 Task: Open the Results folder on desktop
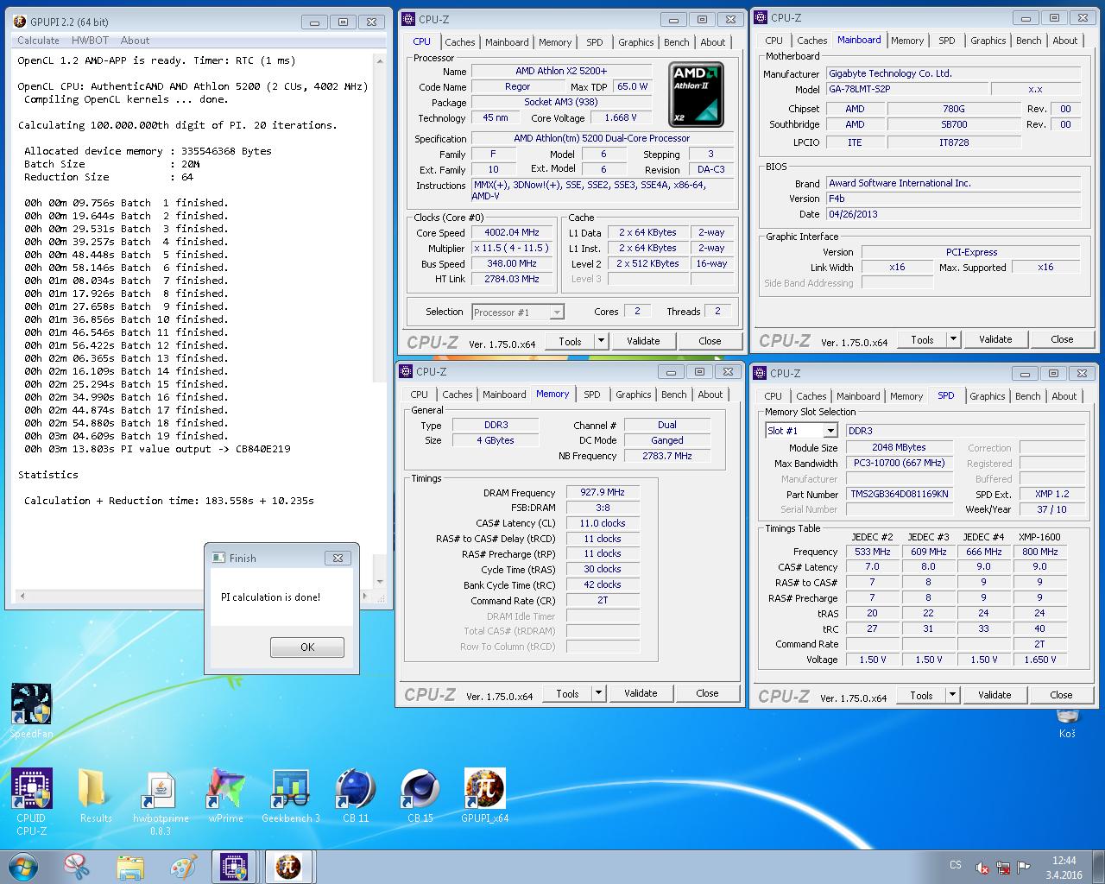95,795
